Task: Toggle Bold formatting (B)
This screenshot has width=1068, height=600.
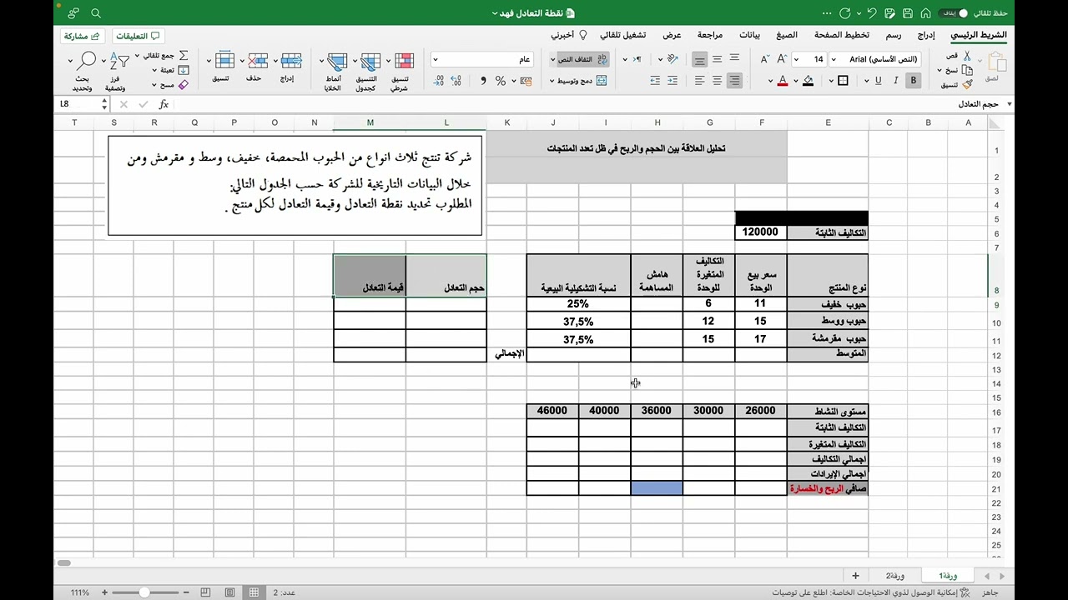Action: 914,81
